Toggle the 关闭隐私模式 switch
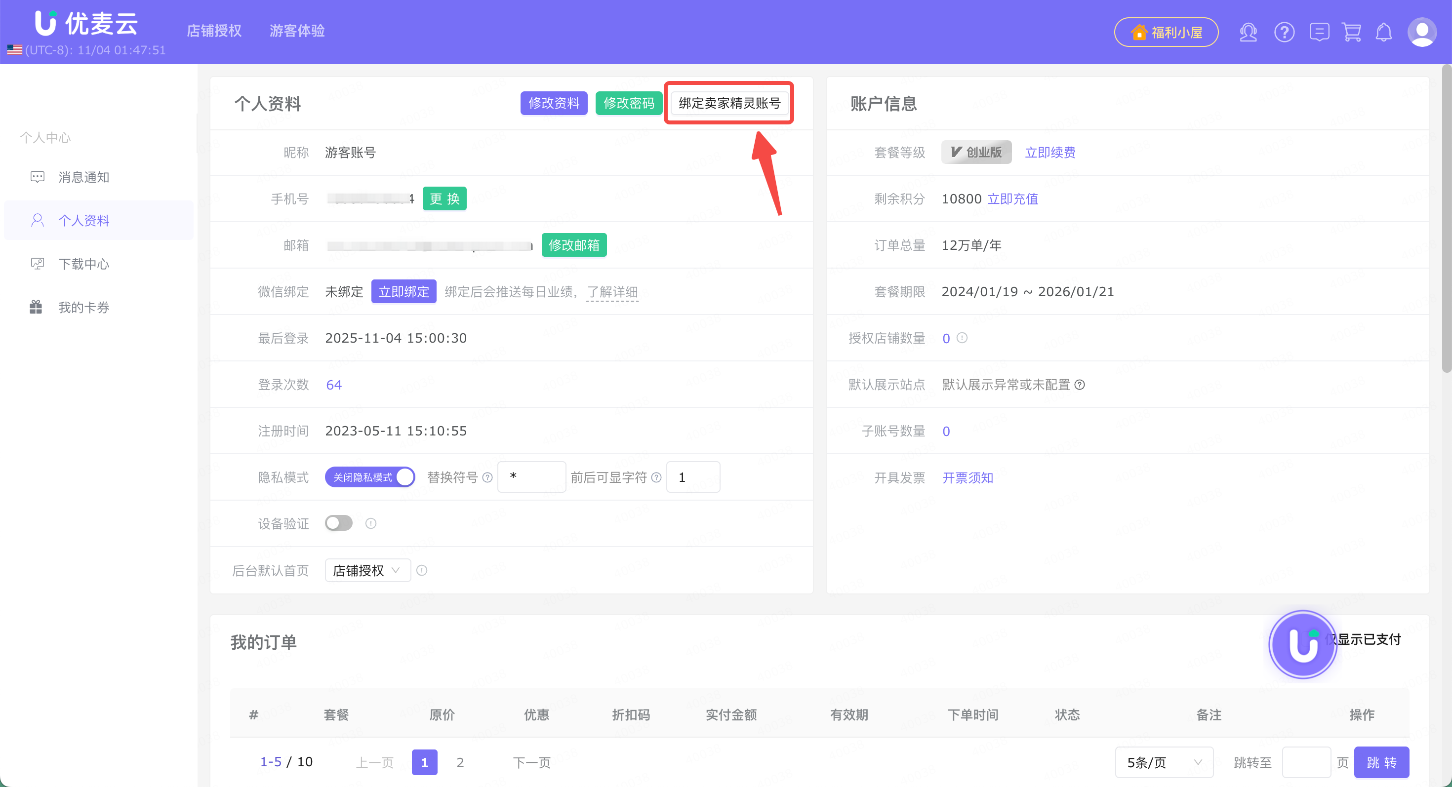Image resolution: width=1452 pixels, height=787 pixels. 370,477
